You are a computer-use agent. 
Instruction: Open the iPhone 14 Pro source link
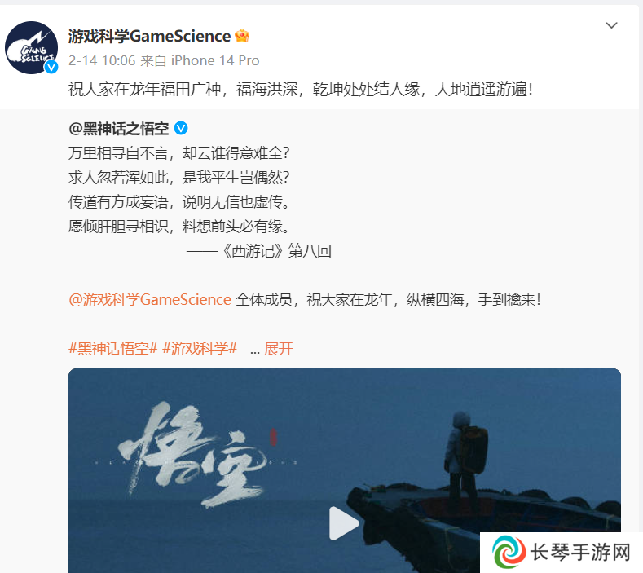click(x=215, y=60)
